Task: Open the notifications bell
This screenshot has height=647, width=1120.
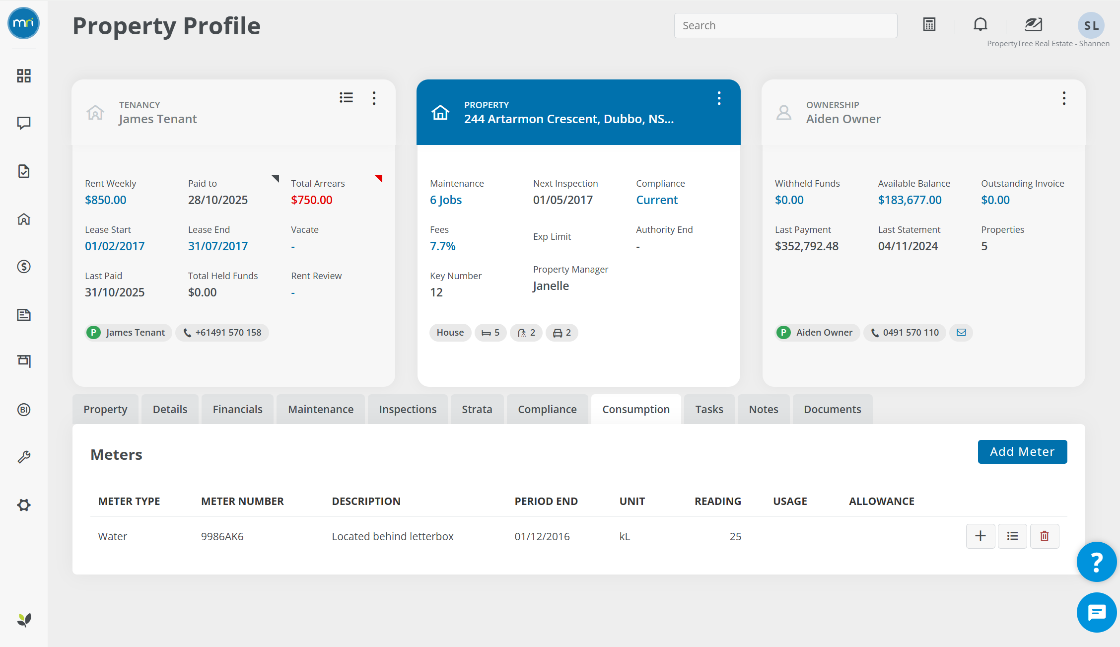Action: (x=980, y=24)
